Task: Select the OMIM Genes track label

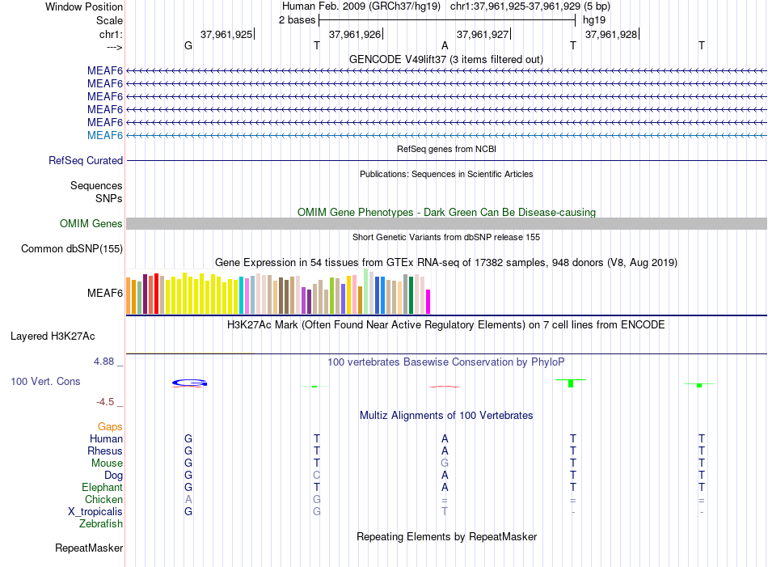Action: pos(91,223)
